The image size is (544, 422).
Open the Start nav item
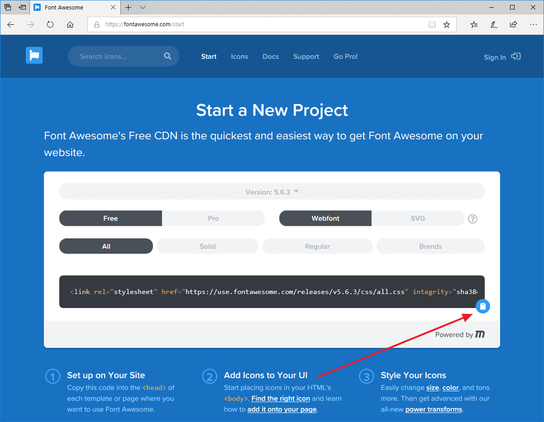[209, 57]
